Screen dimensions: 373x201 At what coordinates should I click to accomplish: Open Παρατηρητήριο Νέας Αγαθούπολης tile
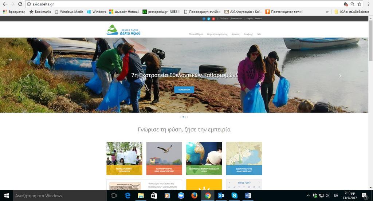(164, 158)
